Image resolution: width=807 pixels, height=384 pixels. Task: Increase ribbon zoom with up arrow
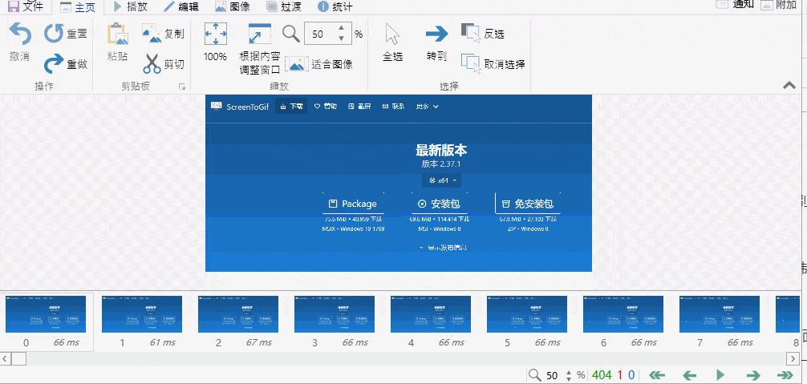coord(341,30)
